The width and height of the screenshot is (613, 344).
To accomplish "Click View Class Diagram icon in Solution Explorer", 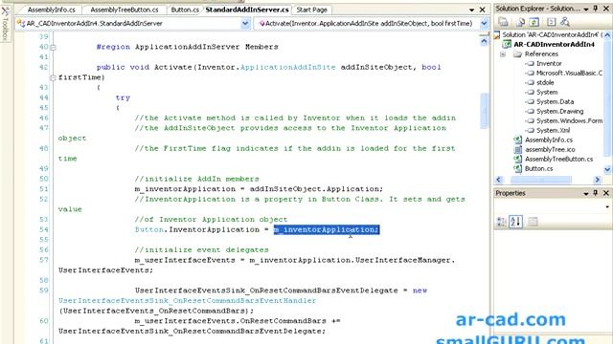I will click(564, 22).
